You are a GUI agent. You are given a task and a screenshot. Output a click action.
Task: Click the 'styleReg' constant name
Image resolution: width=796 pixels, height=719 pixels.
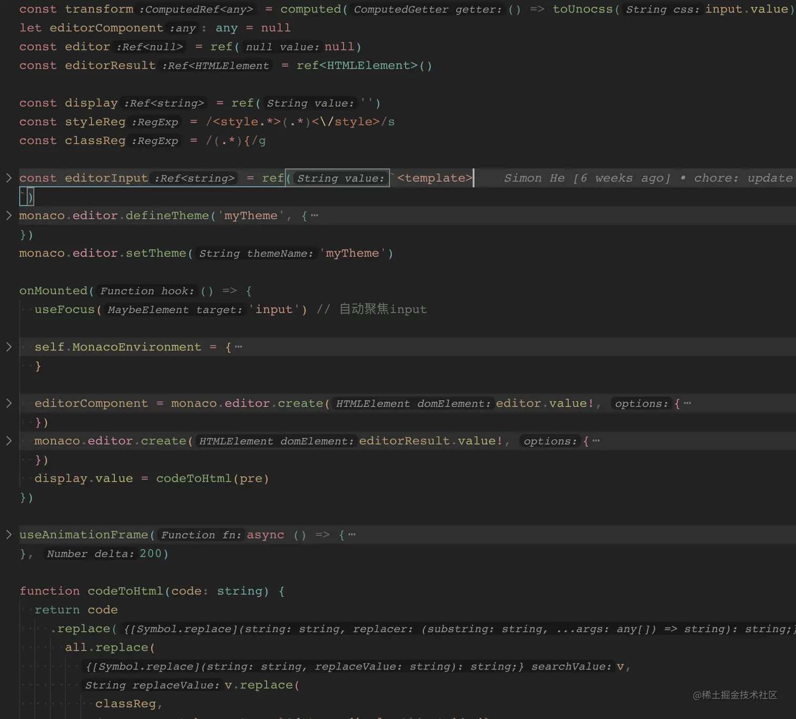(x=95, y=122)
